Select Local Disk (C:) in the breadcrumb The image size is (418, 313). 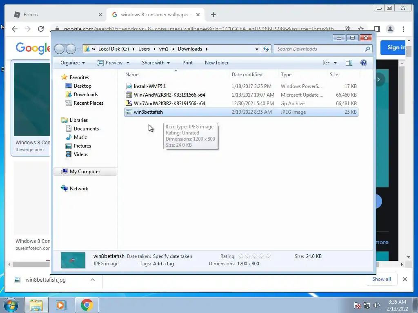tap(113, 49)
